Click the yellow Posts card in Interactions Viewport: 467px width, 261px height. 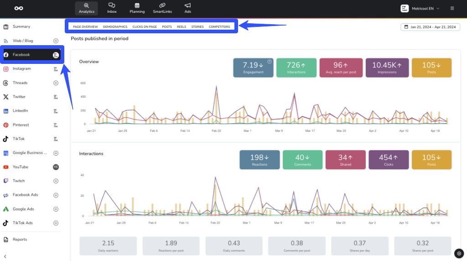point(431,160)
